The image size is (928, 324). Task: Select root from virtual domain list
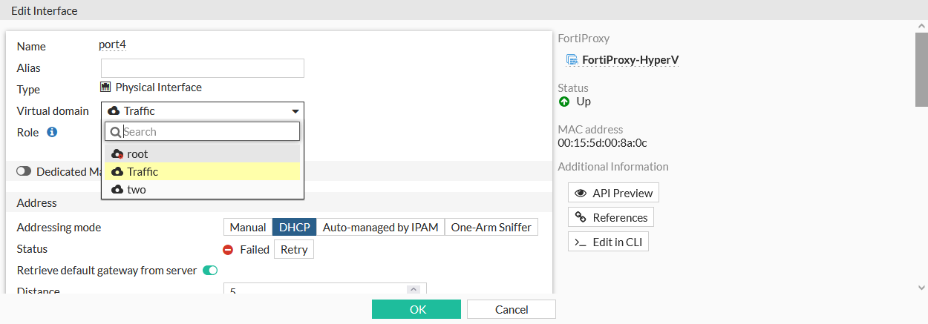pos(137,154)
